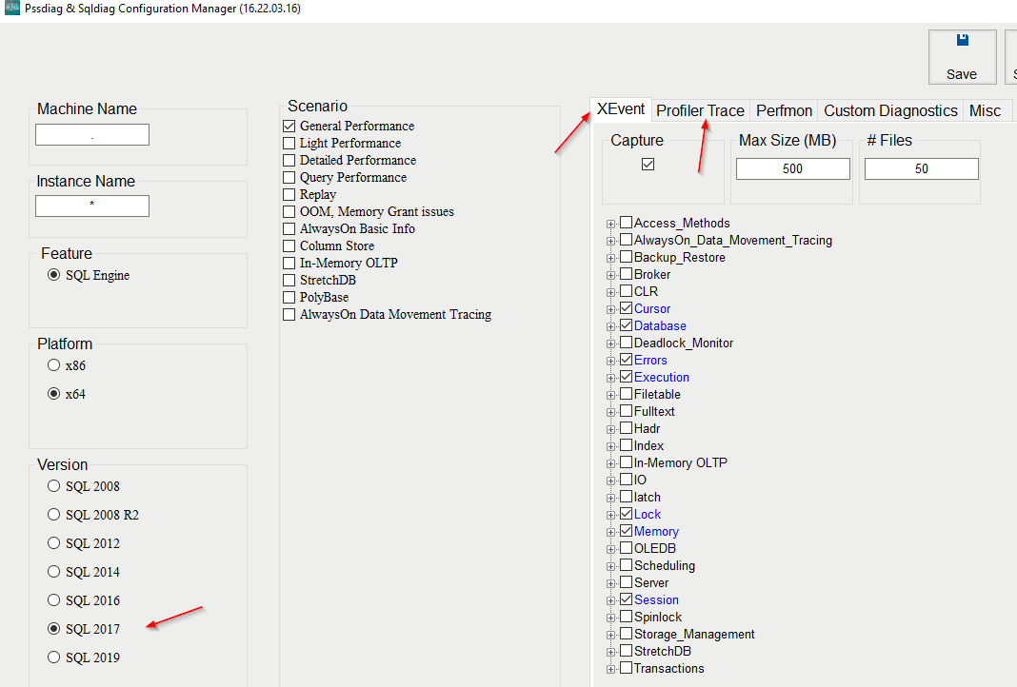Uncheck the General Performance scenario
1017x687 pixels.
(289, 126)
